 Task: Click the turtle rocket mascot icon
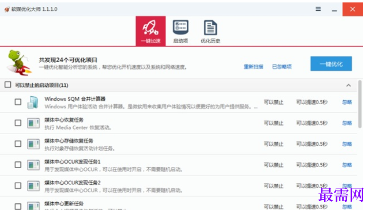click(20, 63)
